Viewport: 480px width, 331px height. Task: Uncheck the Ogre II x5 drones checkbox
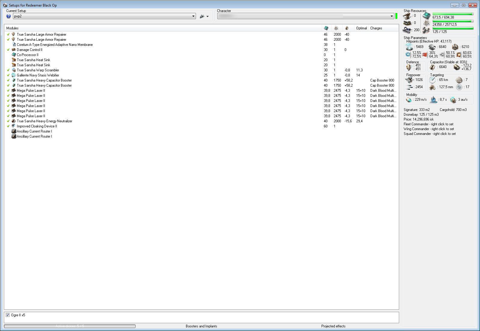(8, 315)
